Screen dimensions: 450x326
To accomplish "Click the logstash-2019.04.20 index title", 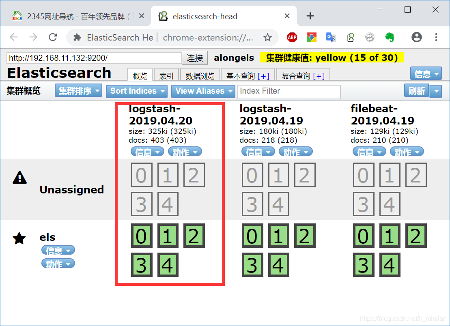I will tap(160, 115).
